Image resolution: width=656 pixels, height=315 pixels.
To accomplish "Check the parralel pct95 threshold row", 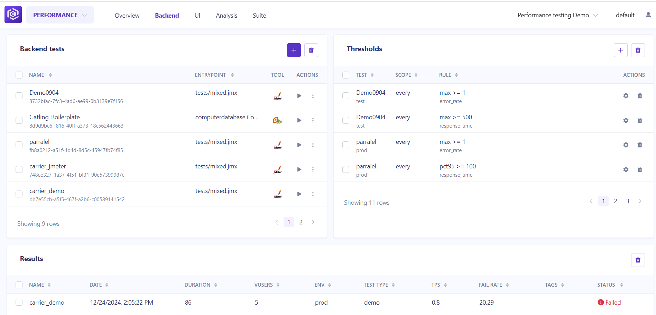I will pyautogui.click(x=346, y=169).
